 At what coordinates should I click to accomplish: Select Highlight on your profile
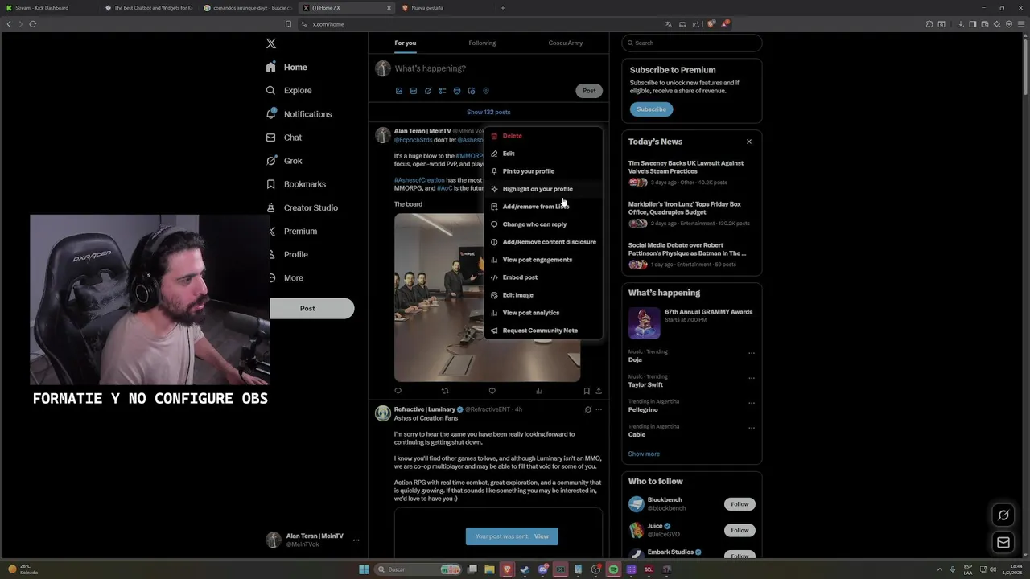click(x=543, y=189)
